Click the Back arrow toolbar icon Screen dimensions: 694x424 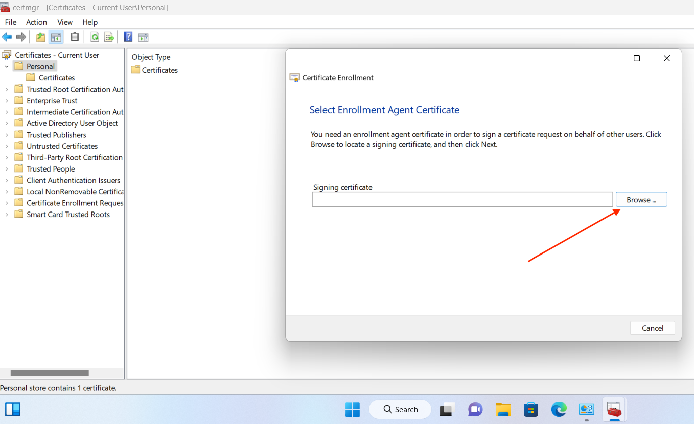pyautogui.click(x=7, y=37)
